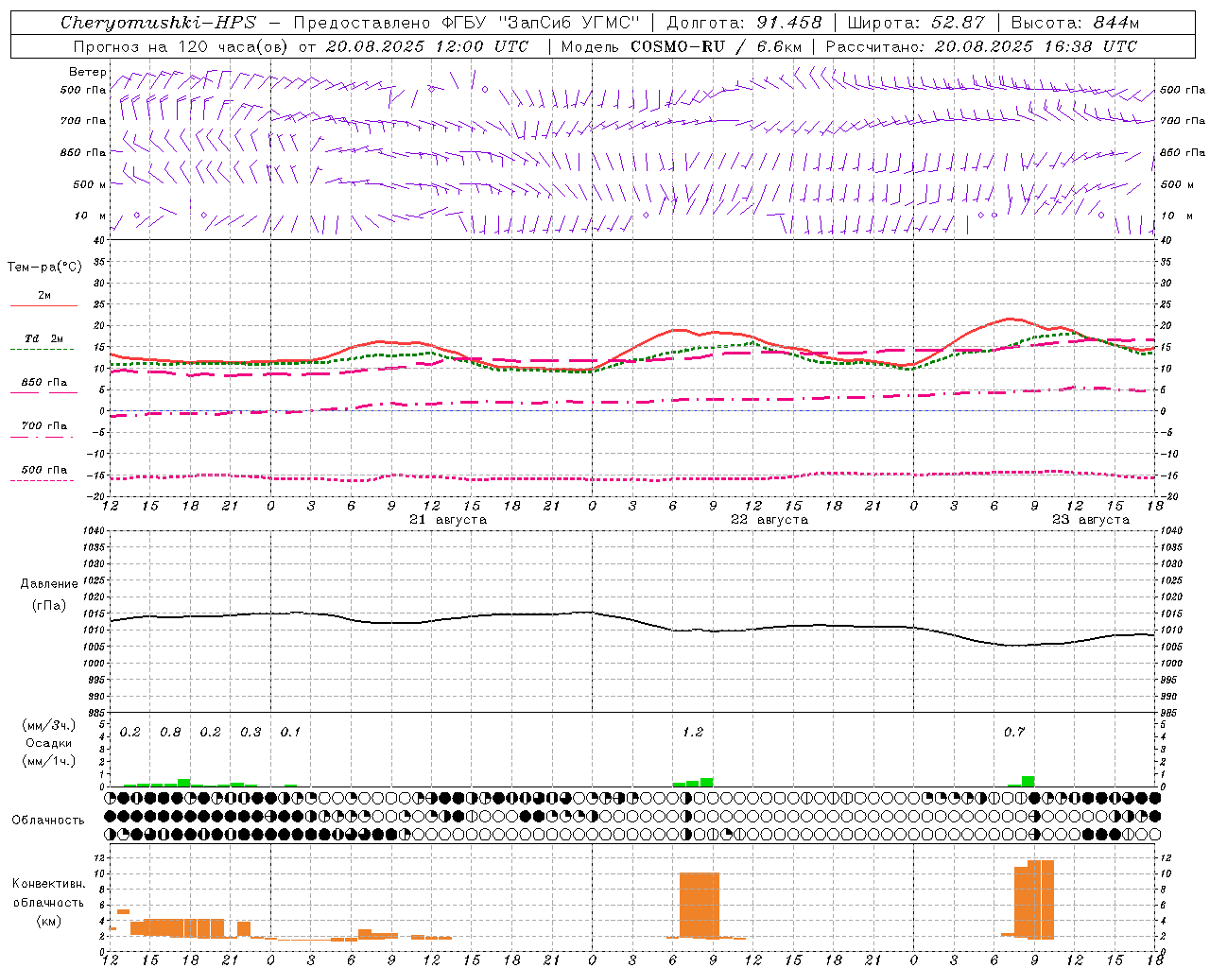This screenshot has height=968, width=1210.
Task: Click the 'Тем-ра(°C)' temperature label
Action: 44,268
